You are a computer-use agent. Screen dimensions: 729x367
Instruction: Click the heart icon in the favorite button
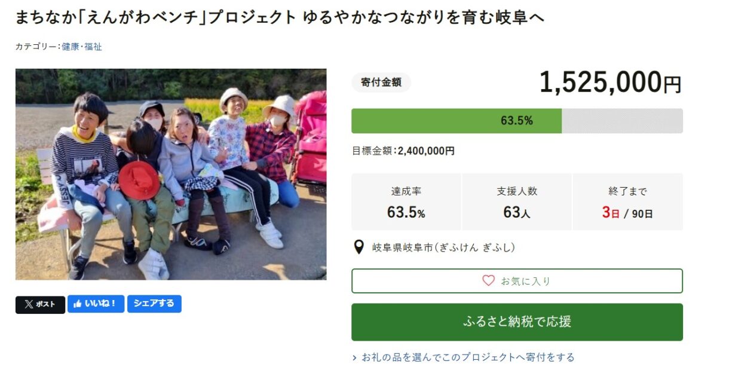pos(488,280)
